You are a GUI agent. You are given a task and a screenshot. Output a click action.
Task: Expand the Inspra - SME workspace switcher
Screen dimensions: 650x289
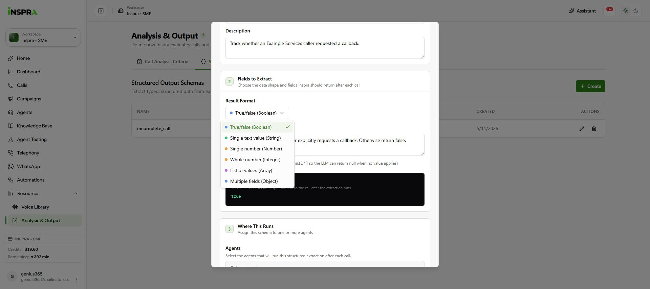click(43, 38)
